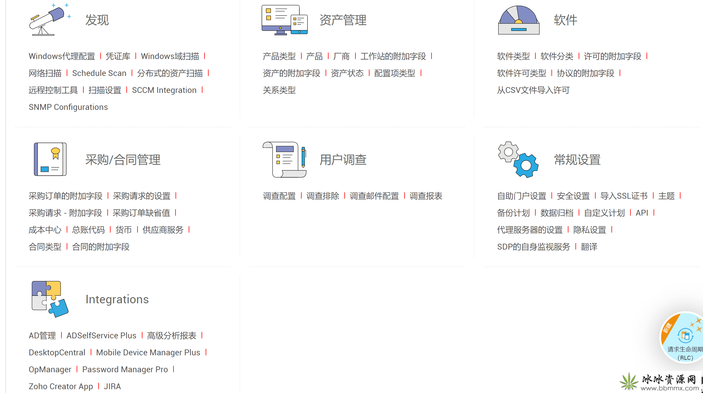
Task: Open 产品类型 link
Action: pyautogui.click(x=279, y=56)
